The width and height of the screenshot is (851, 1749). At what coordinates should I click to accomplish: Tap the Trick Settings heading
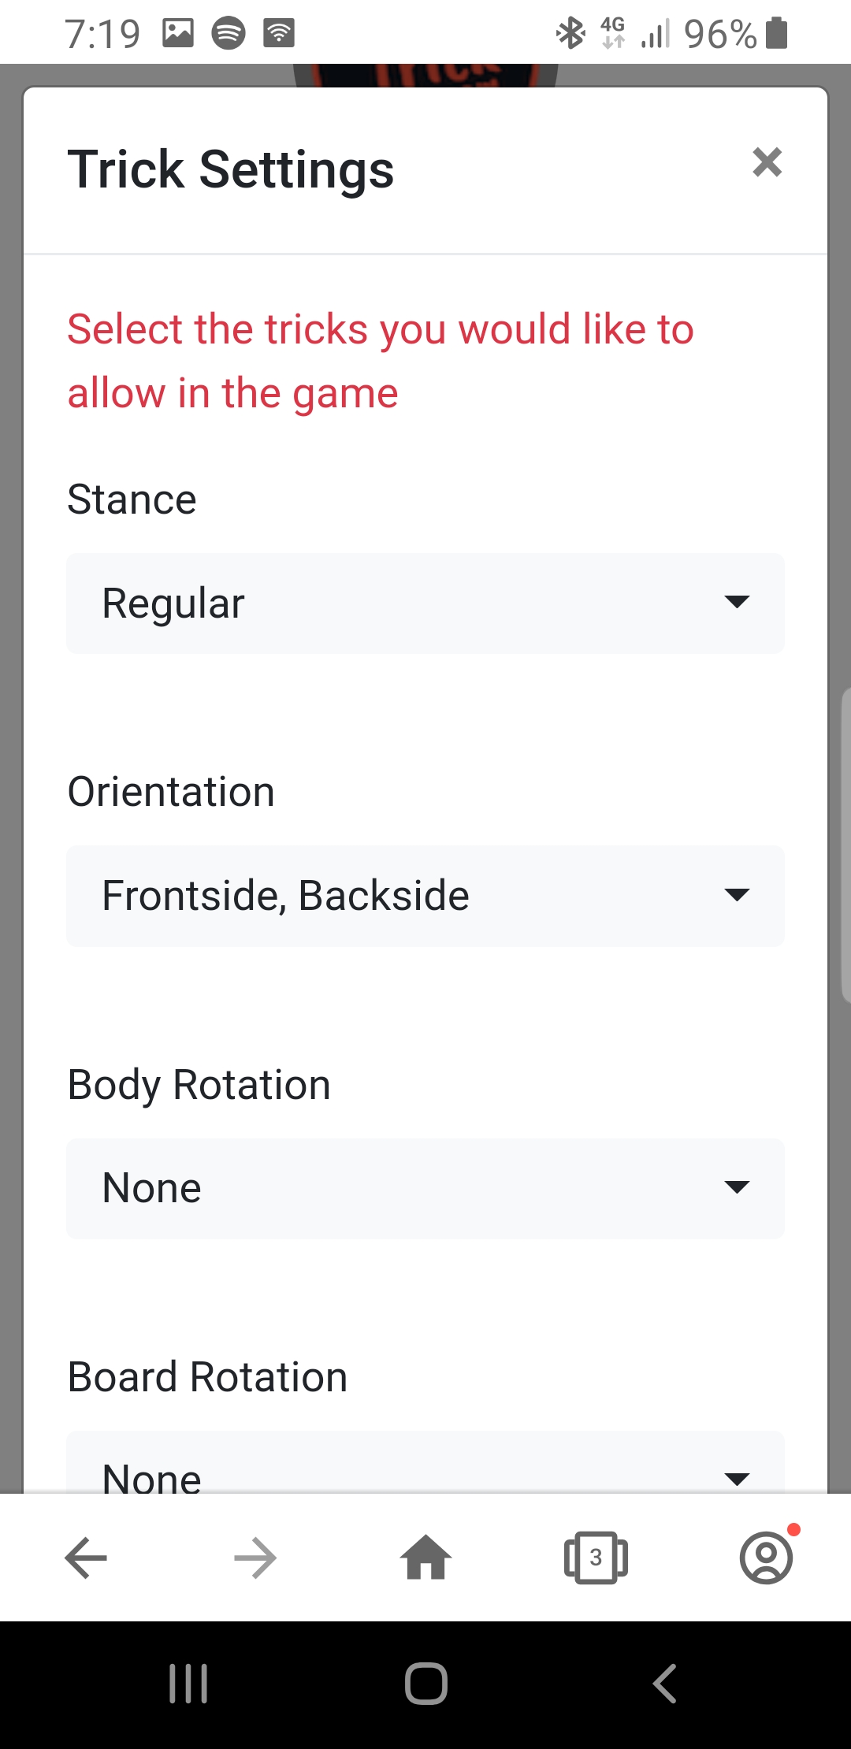[x=231, y=169]
